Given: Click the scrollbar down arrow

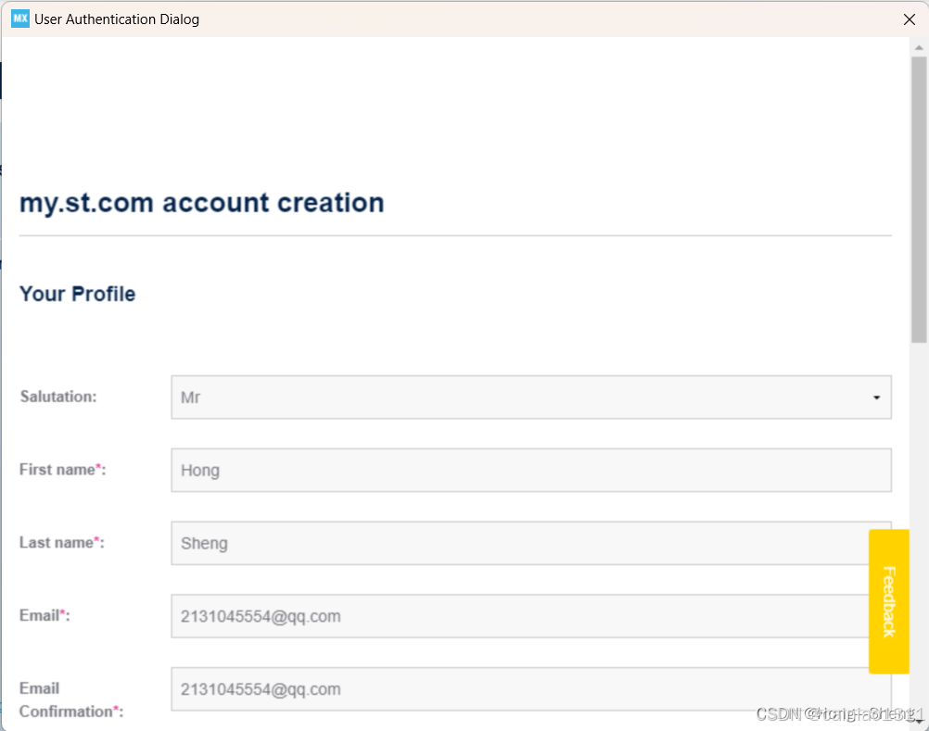Looking at the screenshot, I should coord(919,722).
